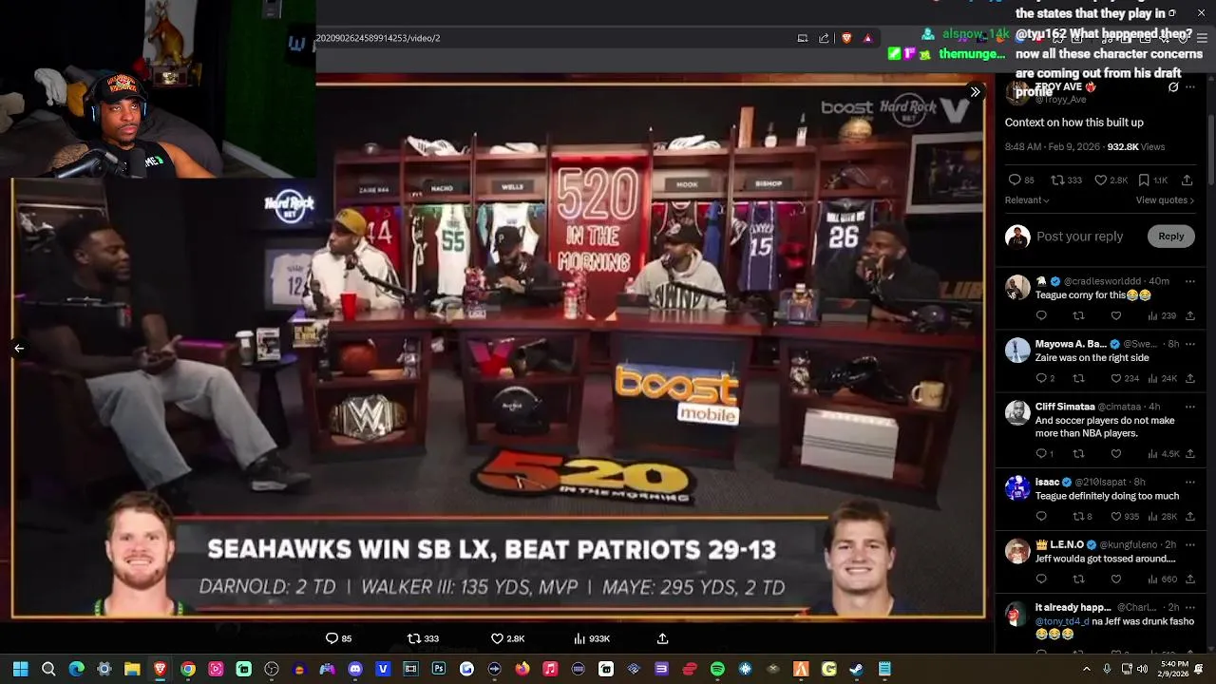The image size is (1216, 684).
Task: Like Isaac's reply showing 935 likes
Action: [1116, 517]
